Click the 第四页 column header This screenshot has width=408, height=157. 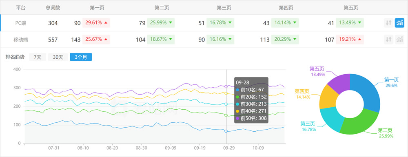pos(286,7)
